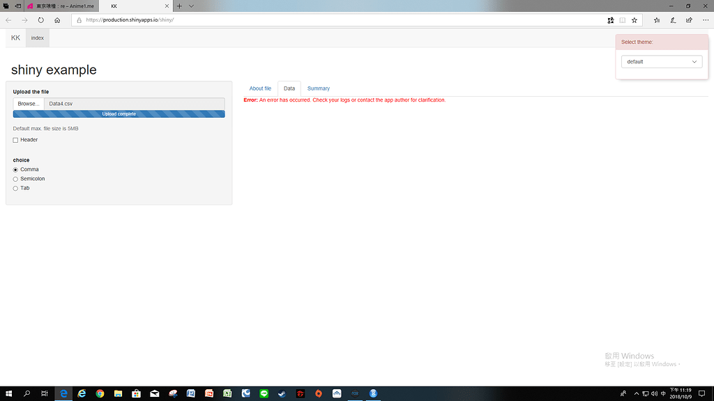The height and width of the screenshot is (401, 714).
Task: Open the About file tab
Action: click(x=260, y=88)
